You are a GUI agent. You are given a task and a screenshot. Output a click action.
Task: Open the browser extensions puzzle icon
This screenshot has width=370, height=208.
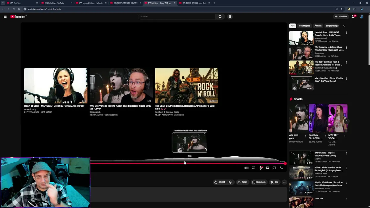point(354,9)
